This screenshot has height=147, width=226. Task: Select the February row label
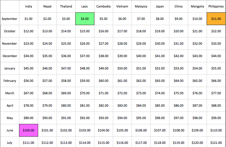(x=10, y=81)
